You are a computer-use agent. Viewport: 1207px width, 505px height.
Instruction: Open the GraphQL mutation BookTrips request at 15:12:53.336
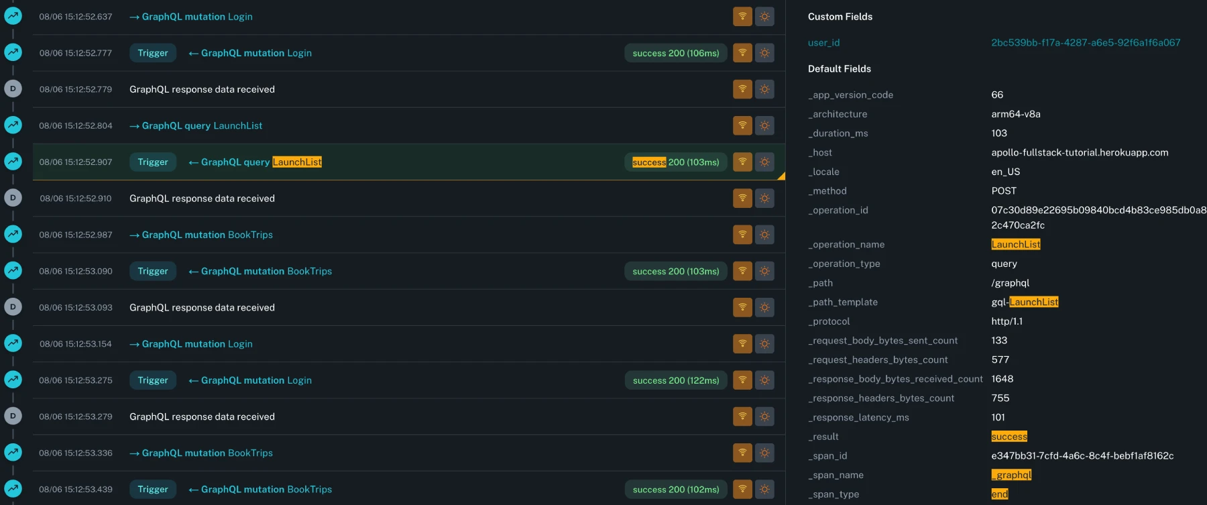pyautogui.click(x=207, y=453)
